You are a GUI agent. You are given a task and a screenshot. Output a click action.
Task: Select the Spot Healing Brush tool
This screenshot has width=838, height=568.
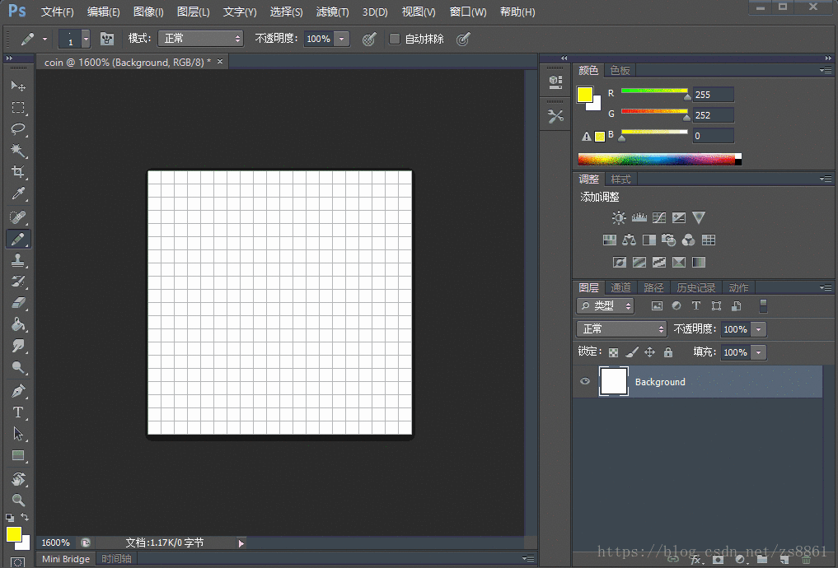[18, 217]
